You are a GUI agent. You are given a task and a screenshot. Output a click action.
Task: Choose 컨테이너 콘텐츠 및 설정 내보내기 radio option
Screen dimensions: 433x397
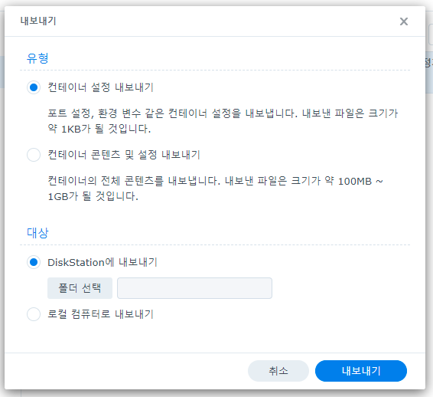34,155
